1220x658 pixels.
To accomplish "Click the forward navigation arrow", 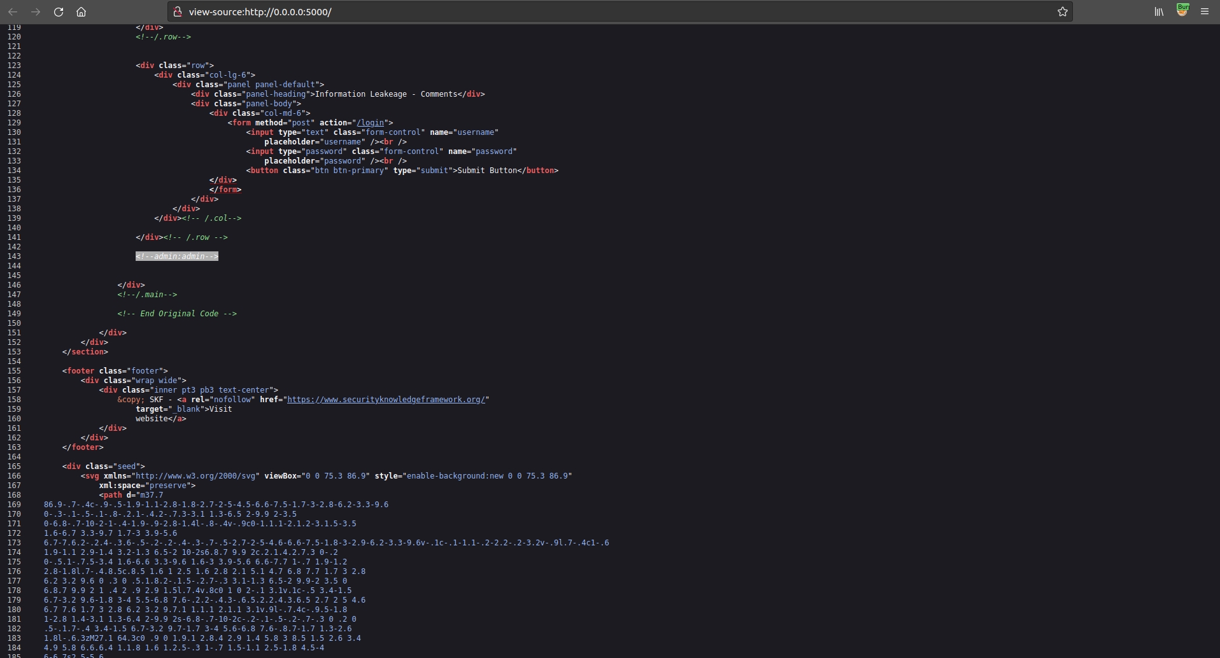I will pos(36,12).
